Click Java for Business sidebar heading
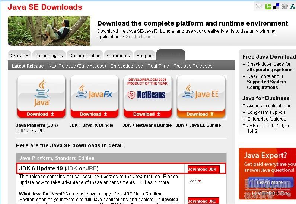This screenshot has height=204, width=296. pyautogui.click(x=266, y=98)
